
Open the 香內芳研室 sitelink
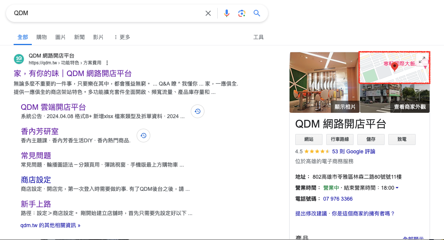(x=40, y=131)
